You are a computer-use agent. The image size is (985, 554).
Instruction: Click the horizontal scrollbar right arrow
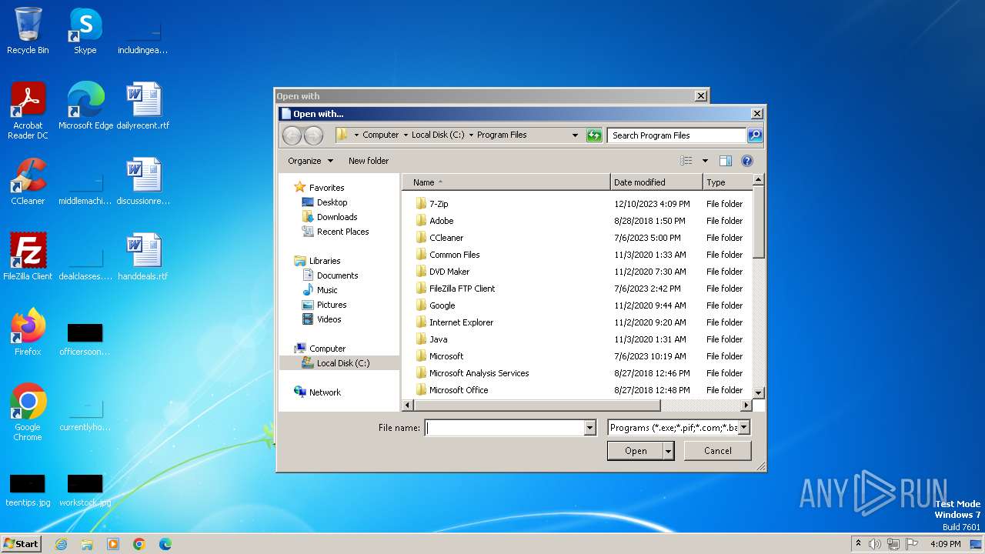click(x=746, y=405)
